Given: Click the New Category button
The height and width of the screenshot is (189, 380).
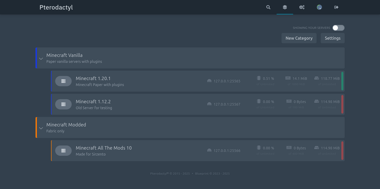Looking at the screenshot, I should pyautogui.click(x=299, y=38).
